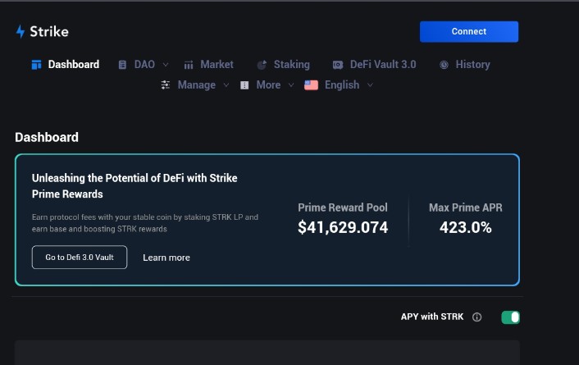Click the Max Prime APR label
This screenshot has height=365, width=579.
point(466,208)
